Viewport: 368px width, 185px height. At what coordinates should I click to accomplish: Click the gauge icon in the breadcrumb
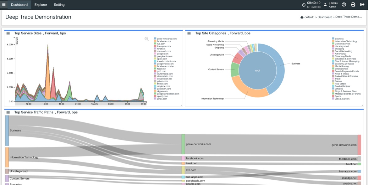point(302,18)
